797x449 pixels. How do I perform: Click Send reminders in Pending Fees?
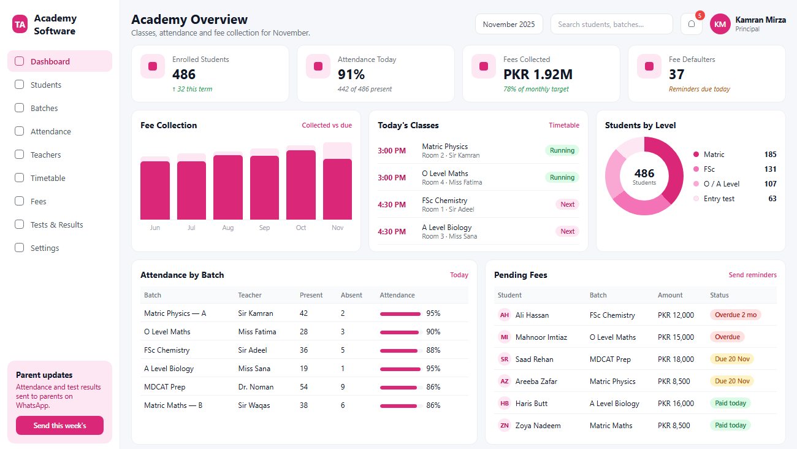click(753, 275)
